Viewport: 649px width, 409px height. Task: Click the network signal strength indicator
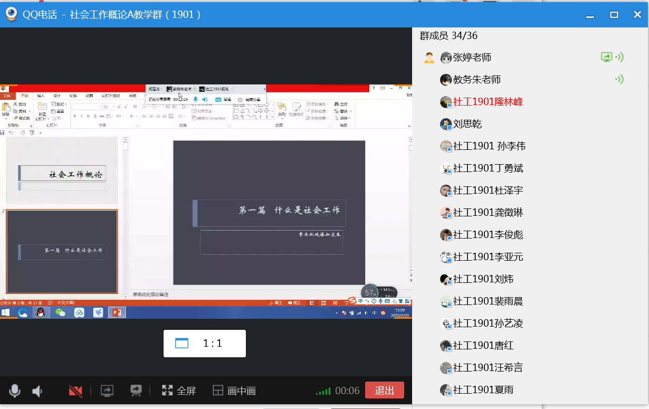(x=323, y=391)
